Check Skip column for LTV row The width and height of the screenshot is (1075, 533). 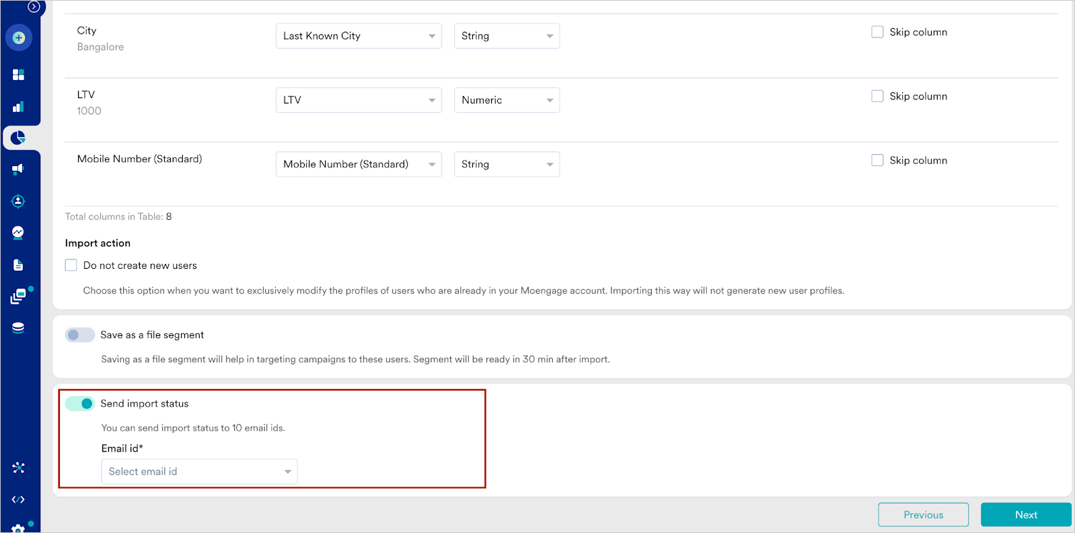pos(877,96)
